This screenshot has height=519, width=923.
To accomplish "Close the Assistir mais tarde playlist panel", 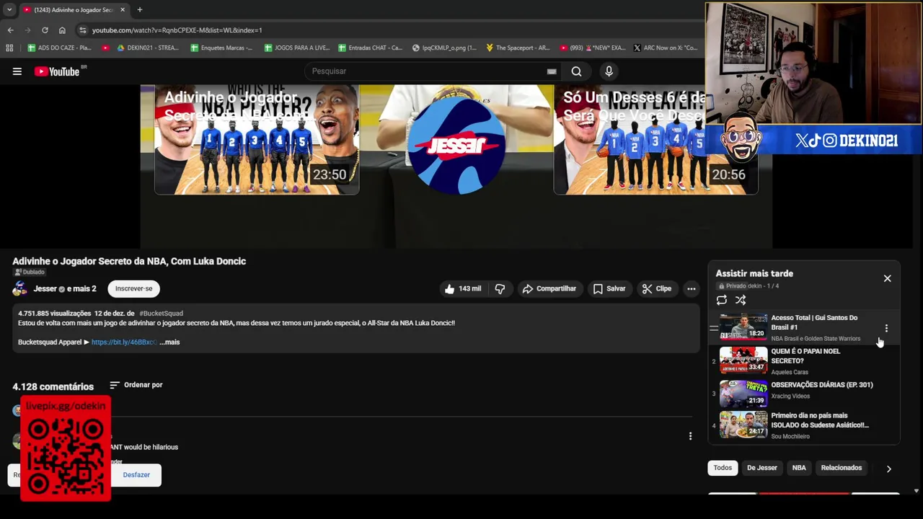I will pos(887,278).
